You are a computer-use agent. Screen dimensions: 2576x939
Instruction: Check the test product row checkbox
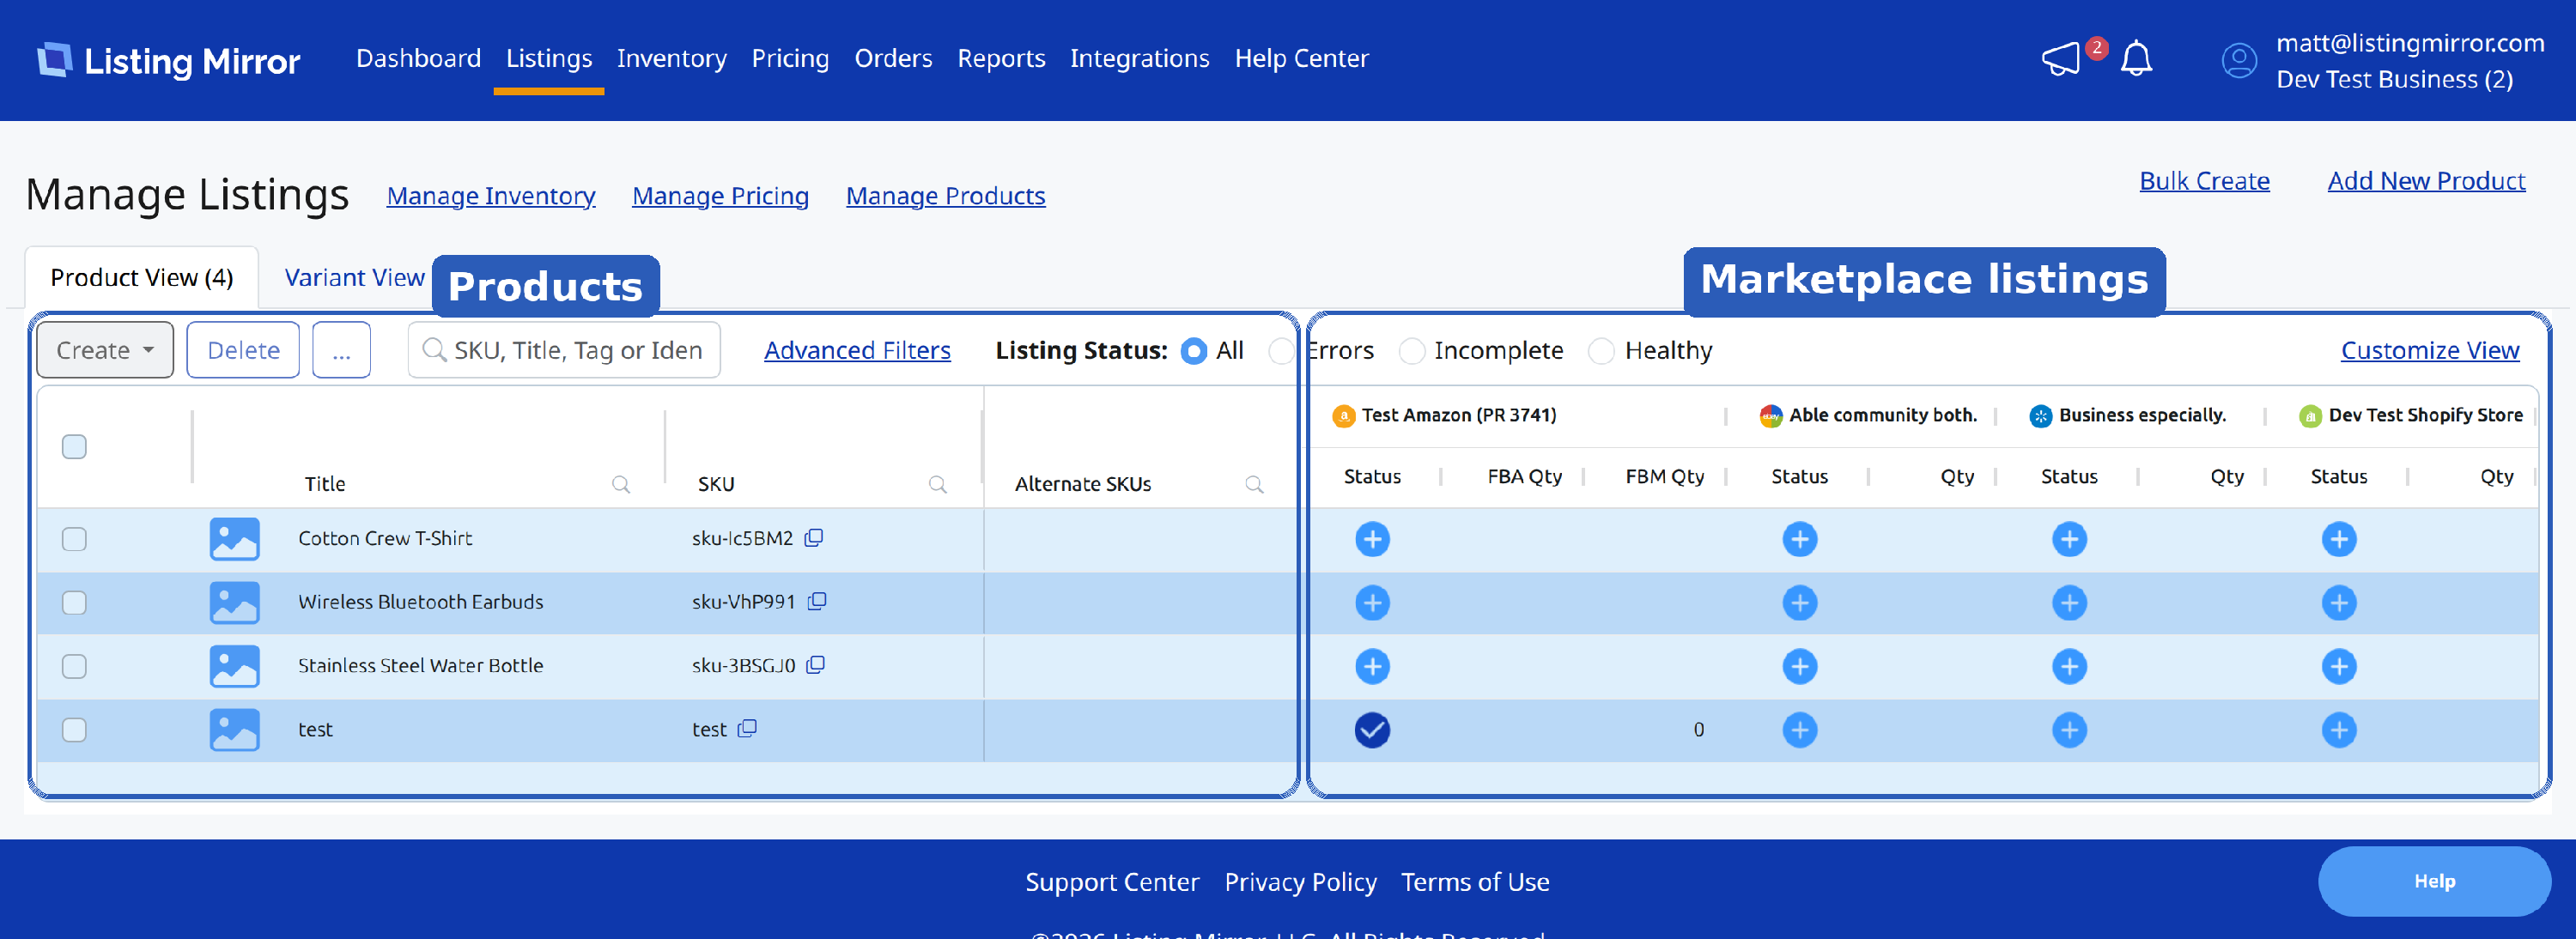click(74, 730)
